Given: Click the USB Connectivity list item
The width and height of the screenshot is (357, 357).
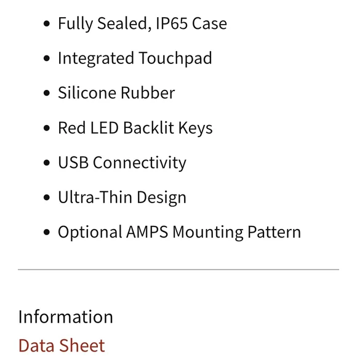Looking at the screenshot, I should (x=122, y=162).
